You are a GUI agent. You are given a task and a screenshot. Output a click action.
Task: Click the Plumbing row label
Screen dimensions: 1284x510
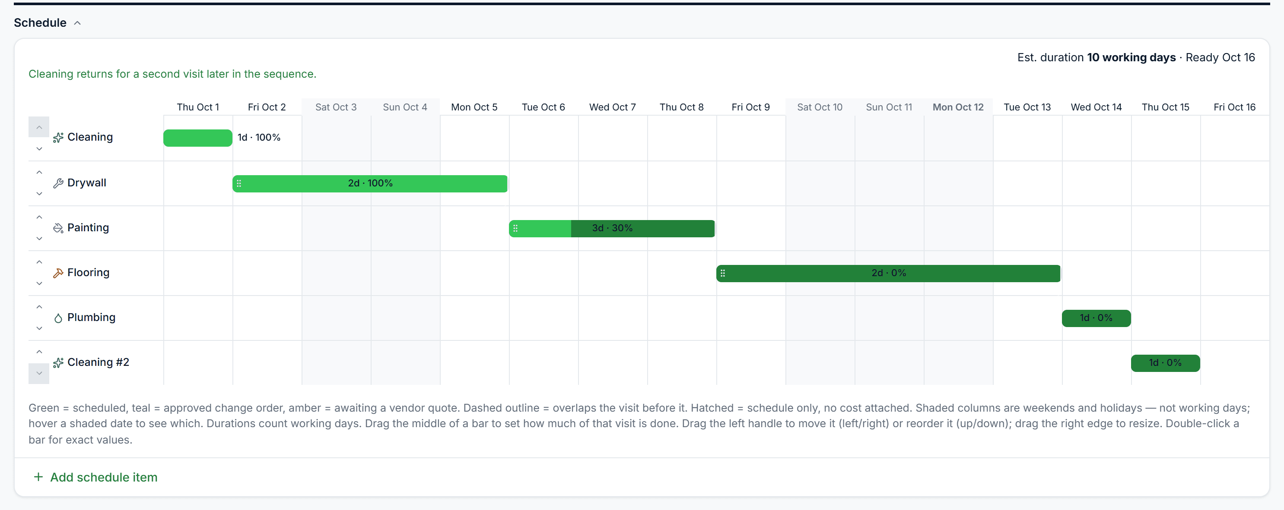[91, 317]
